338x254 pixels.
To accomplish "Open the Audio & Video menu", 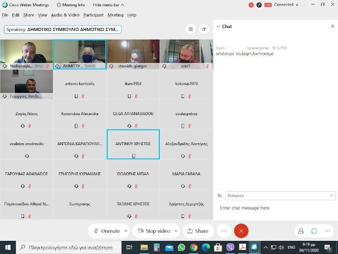I will click(65, 15).
